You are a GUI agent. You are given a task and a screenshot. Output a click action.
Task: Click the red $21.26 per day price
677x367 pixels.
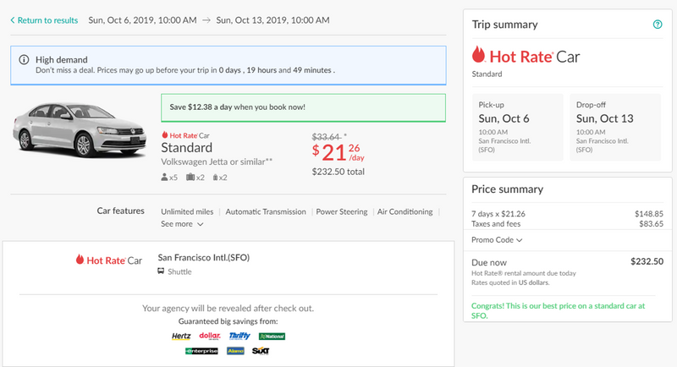point(338,152)
